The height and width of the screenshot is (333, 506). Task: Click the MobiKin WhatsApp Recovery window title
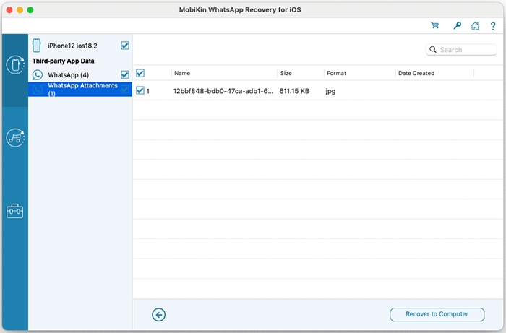[240, 9]
